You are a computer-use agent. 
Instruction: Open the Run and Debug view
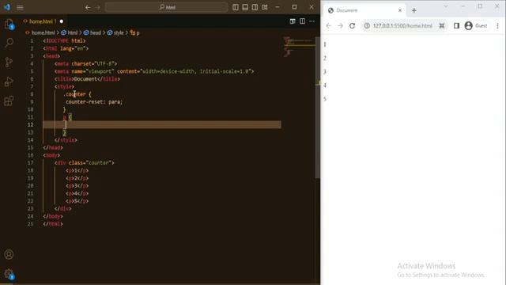[x=9, y=82]
